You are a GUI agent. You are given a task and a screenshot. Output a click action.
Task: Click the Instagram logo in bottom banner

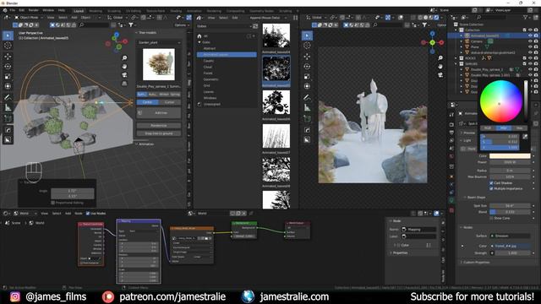(15, 296)
